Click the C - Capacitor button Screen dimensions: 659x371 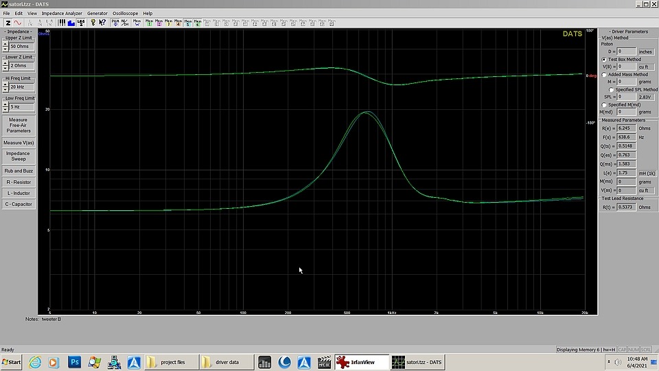pyautogui.click(x=19, y=204)
